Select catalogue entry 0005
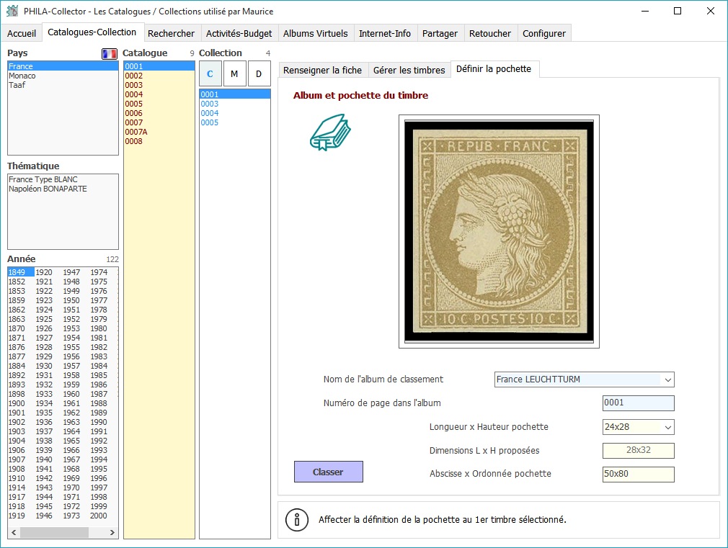728x548 pixels. 159,104
